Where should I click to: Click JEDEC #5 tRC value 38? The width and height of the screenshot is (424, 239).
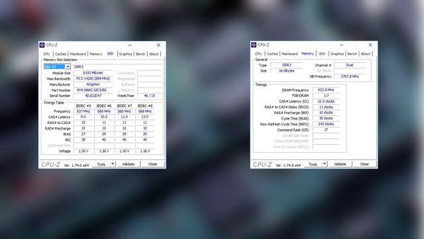tap(83, 140)
